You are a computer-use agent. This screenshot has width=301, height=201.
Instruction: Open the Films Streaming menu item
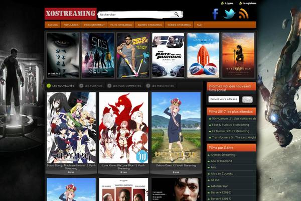tap(121, 25)
